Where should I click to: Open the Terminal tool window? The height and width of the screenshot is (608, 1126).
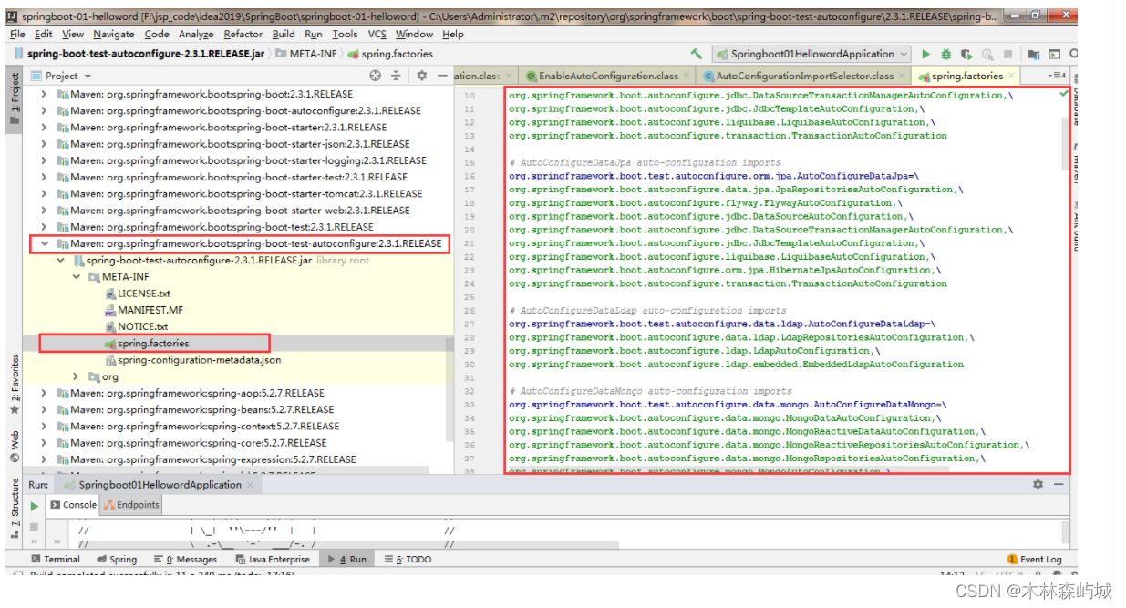(x=56, y=560)
